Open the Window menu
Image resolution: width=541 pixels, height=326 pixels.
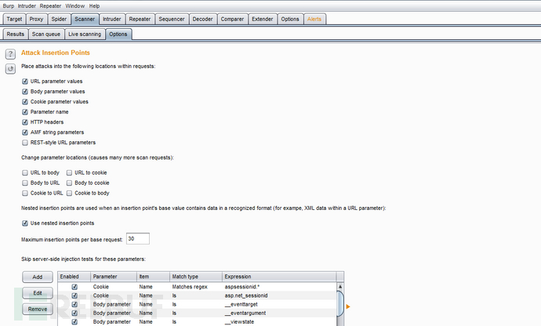(74, 5)
